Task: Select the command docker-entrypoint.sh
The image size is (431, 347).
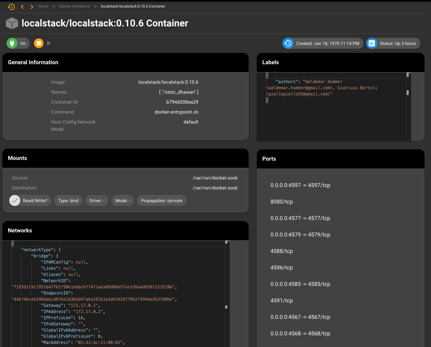Action: (x=177, y=112)
